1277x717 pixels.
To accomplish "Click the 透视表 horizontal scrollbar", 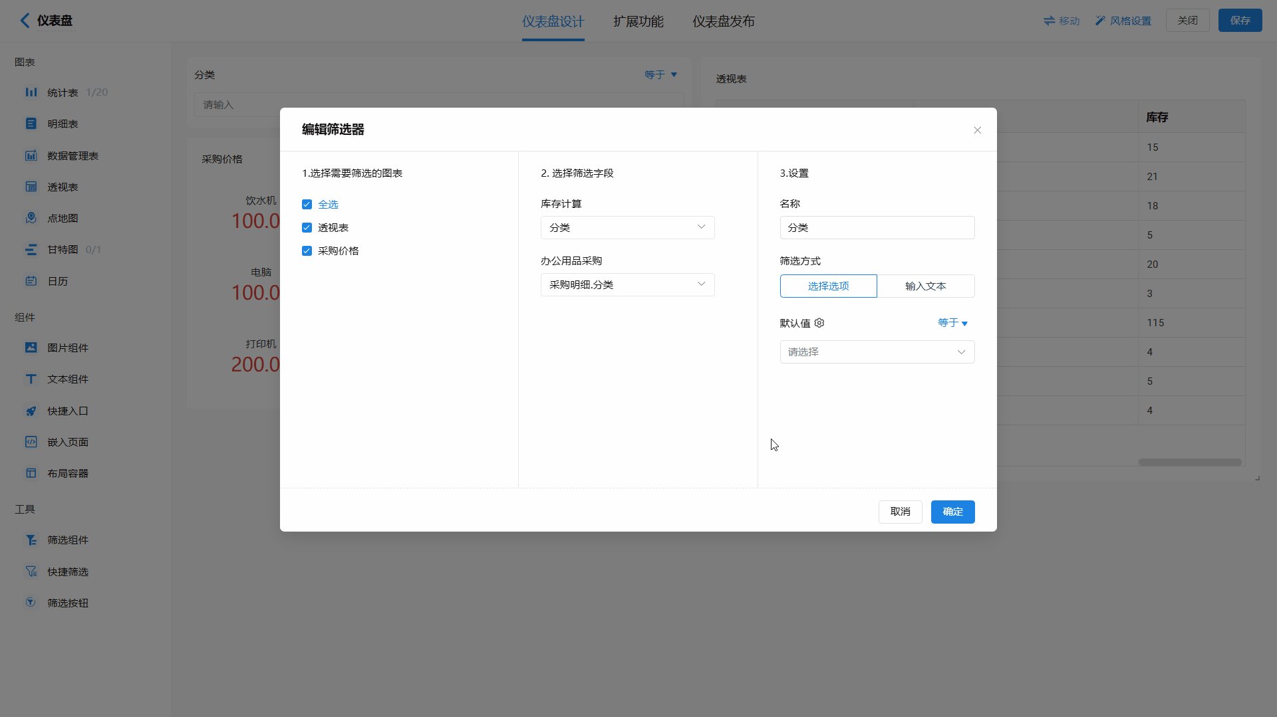I will click(x=1189, y=462).
